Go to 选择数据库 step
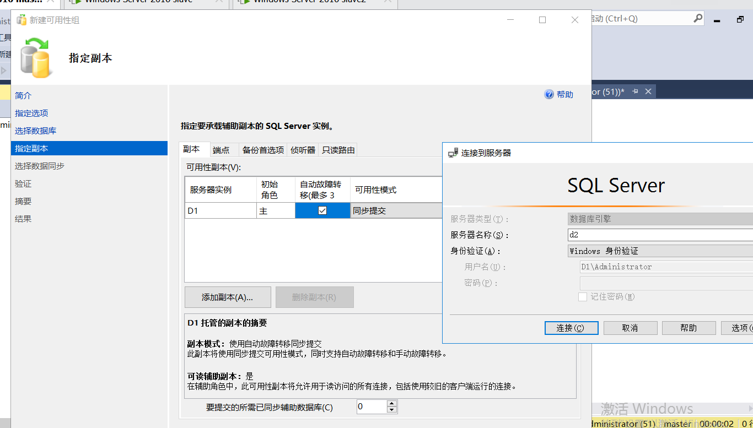This screenshot has height=428, width=753. click(35, 131)
